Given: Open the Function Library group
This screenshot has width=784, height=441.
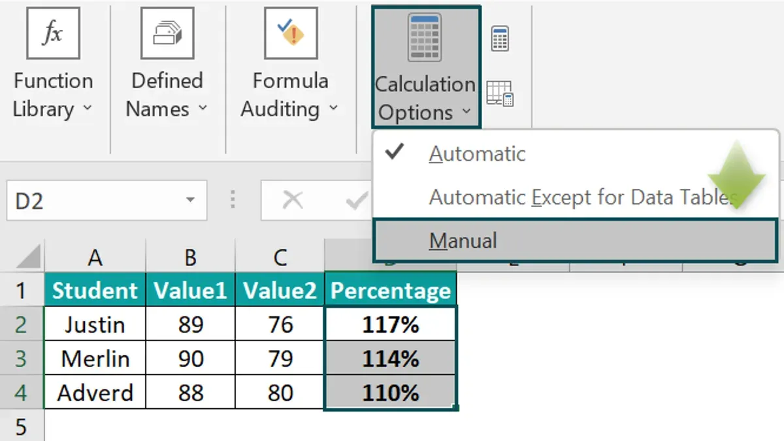Looking at the screenshot, I should 53,65.
